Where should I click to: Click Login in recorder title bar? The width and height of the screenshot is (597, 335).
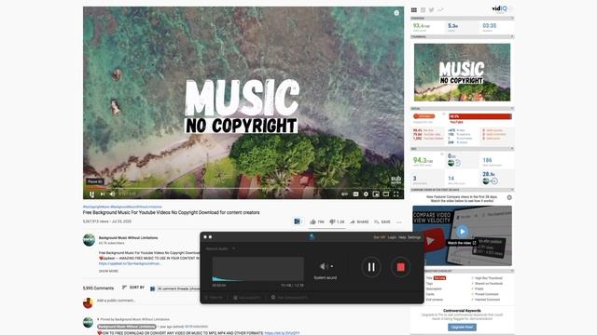pyautogui.click(x=392, y=237)
